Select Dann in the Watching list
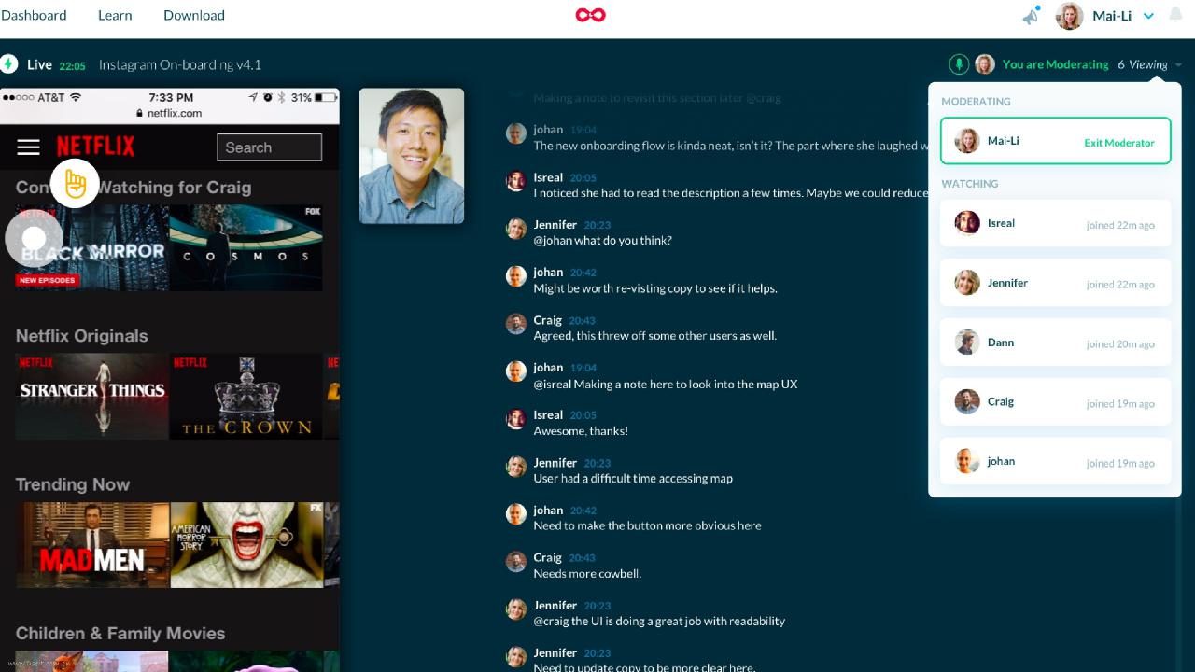The width and height of the screenshot is (1195, 672). pos(1055,343)
